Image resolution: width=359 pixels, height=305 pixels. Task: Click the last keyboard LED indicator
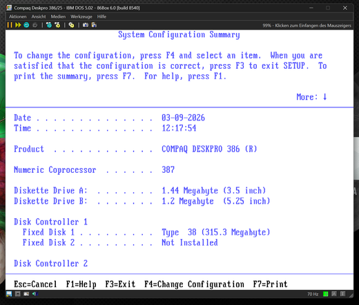[x=342, y=294]
